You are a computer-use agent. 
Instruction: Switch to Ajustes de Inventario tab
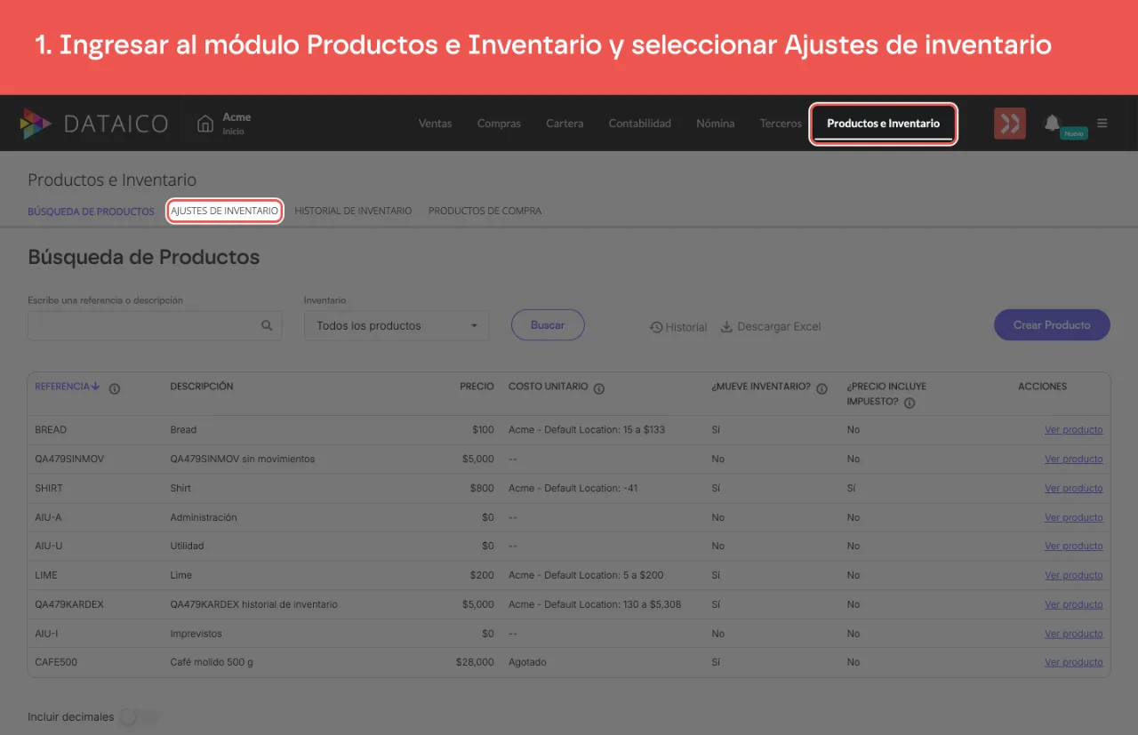225,211
